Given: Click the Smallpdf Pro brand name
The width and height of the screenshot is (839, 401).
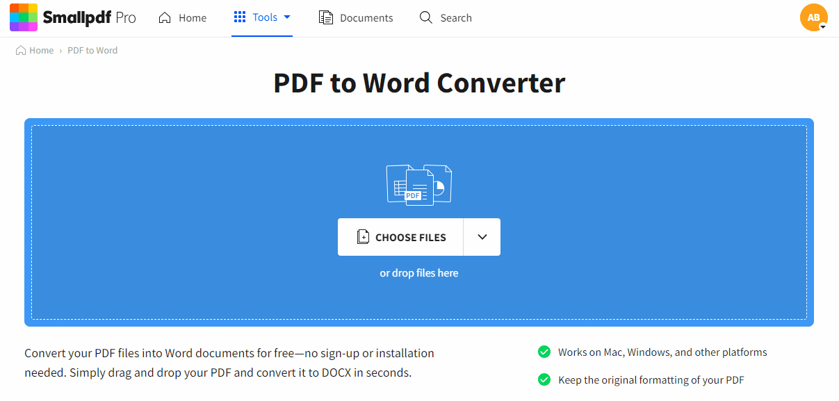Looking at the screenshot, I should click(x=90, y=17).
